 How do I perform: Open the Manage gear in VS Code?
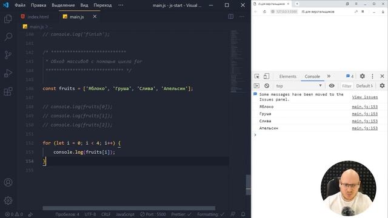[8, 200]
